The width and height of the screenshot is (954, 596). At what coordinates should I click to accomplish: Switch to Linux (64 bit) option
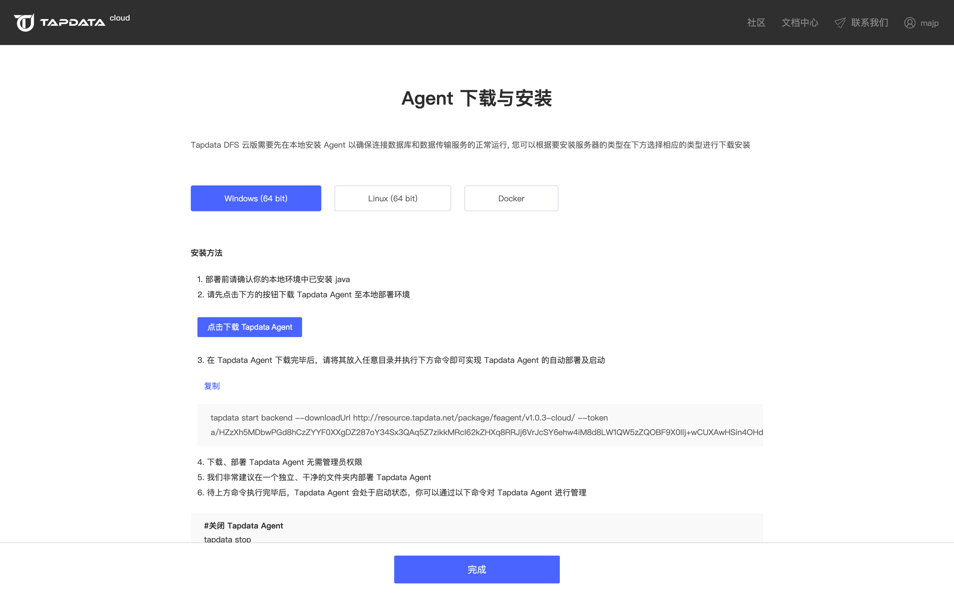pos(392,198)
